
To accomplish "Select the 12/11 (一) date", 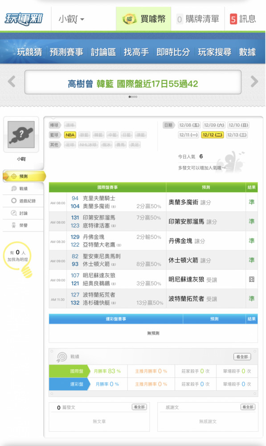I will tap(188, 135).
